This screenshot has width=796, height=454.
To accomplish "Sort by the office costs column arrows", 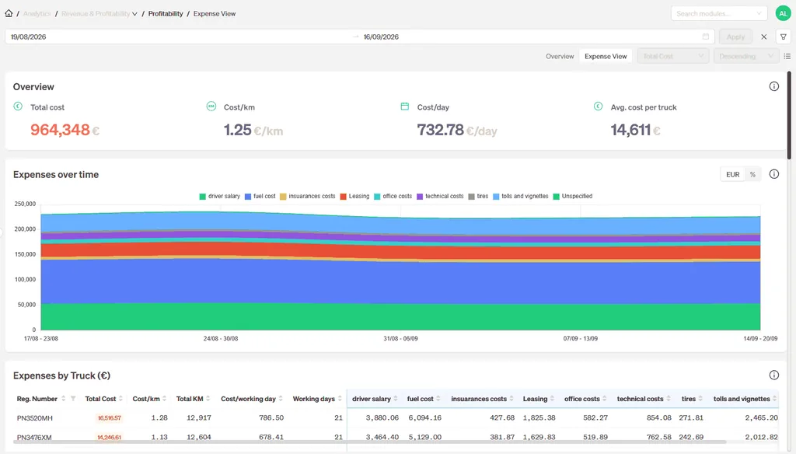I will click(x=605, y=399).
